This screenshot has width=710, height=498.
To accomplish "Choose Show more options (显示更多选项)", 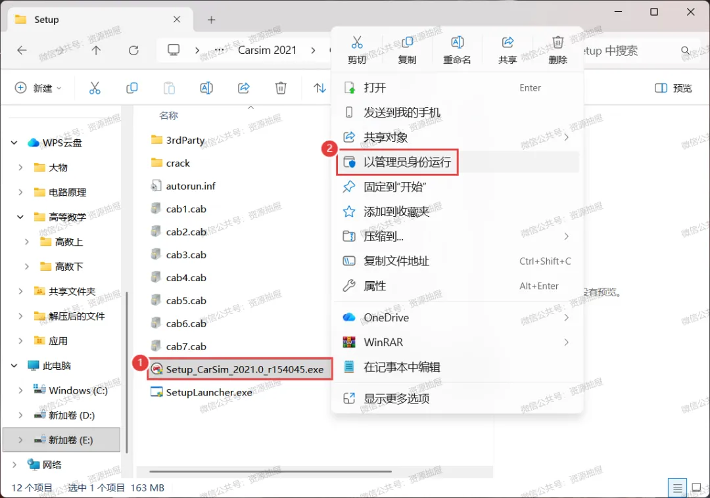I will tap(456, 399).
